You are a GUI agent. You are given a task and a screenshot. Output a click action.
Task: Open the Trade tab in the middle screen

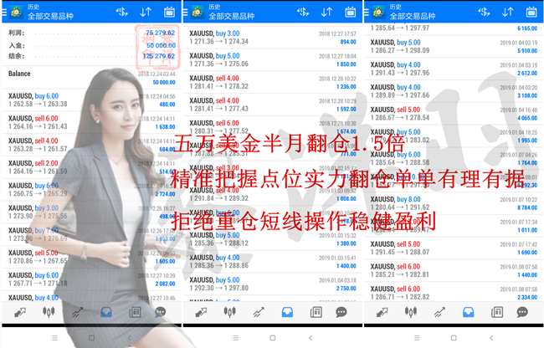click(x=259, y=312)
